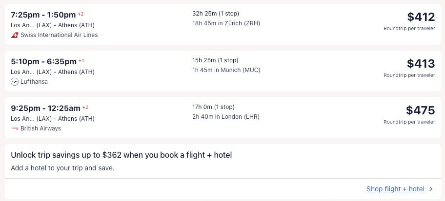
Task: Click the 18h 45m in Zürich layover text
Action: 226,23
